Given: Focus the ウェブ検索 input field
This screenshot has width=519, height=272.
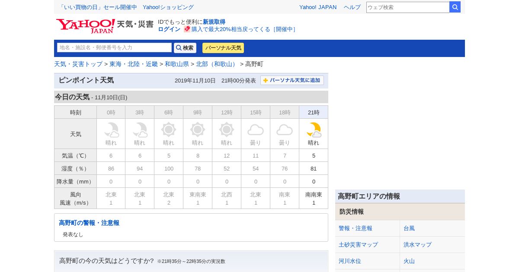Looking at the screenshot, I should click(x=407, y=7).
